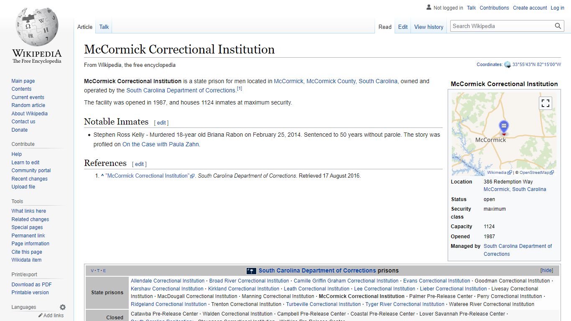Open Cite this page link
The image size is (571, 321).
click(x=27, y=252)
